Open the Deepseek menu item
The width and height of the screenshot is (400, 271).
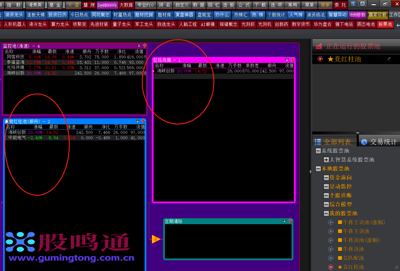point(107,5)
